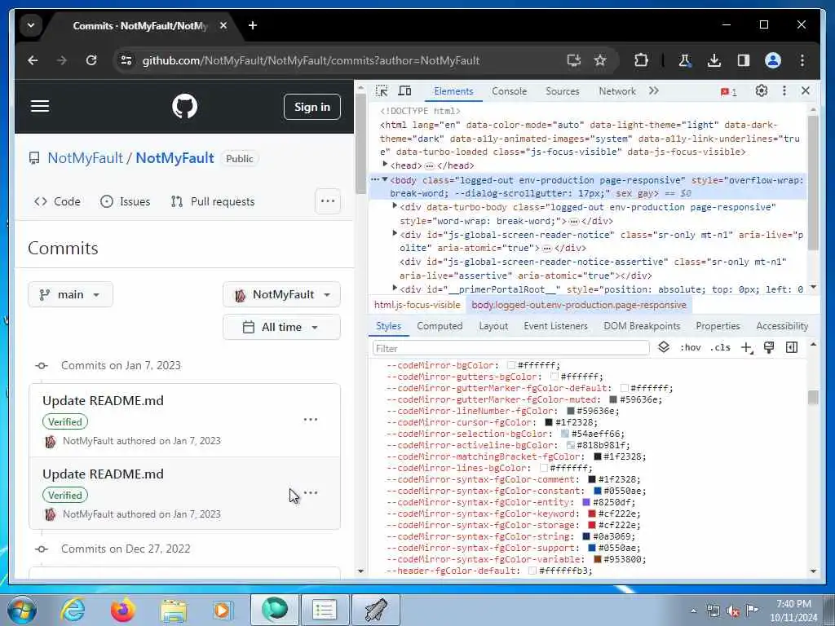The width and height of the screenshot is (835, 626).
Task: Open the Chrome profile avatar
Action: 773,60
